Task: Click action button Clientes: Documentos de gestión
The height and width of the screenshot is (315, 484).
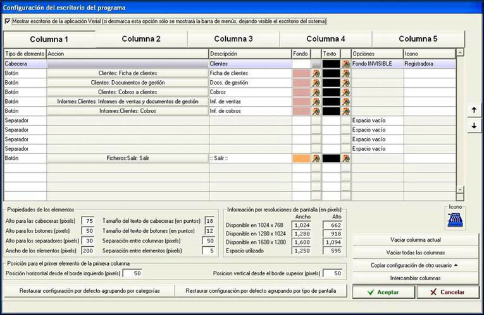Action: [x=128, y=83]
